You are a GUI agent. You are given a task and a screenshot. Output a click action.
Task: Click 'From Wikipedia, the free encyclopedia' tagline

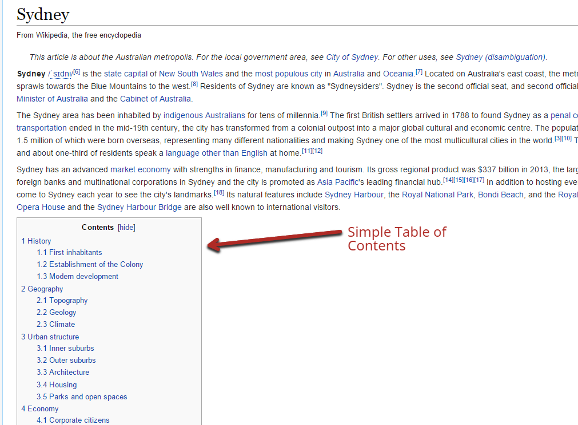(79, 35)
